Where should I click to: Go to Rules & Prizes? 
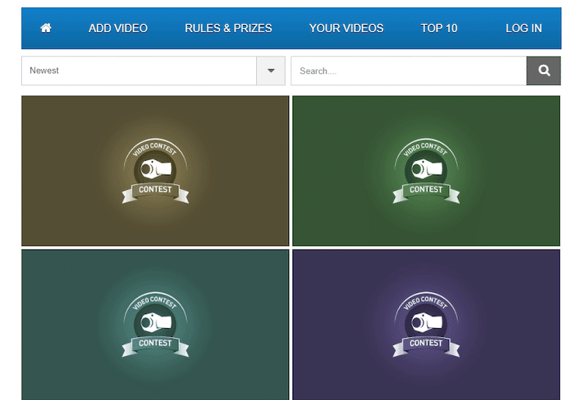[228, 29]
